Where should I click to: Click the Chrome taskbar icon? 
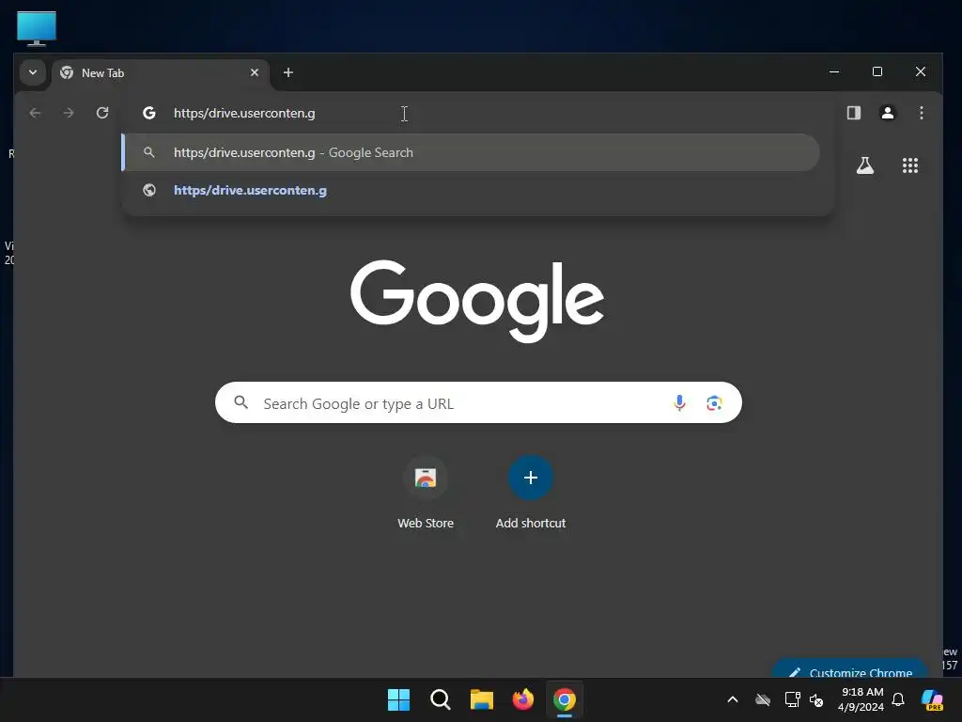pos(565,699)
